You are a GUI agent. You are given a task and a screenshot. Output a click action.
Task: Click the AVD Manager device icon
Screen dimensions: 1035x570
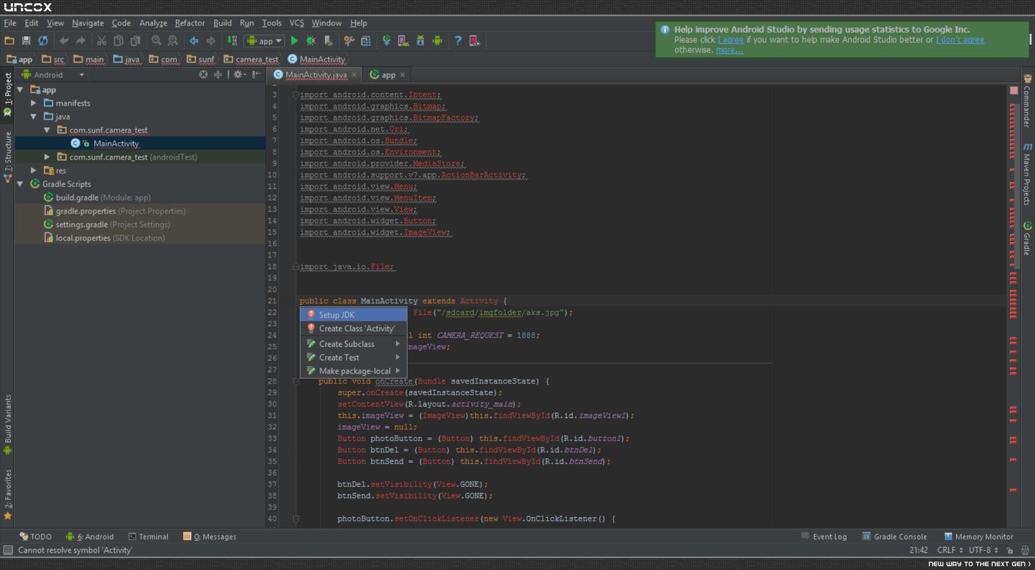(x=403, y=40)
